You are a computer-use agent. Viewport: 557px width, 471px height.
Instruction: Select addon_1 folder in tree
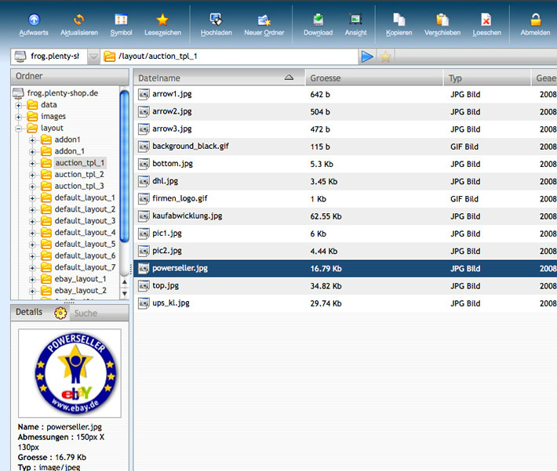point(70,151)
